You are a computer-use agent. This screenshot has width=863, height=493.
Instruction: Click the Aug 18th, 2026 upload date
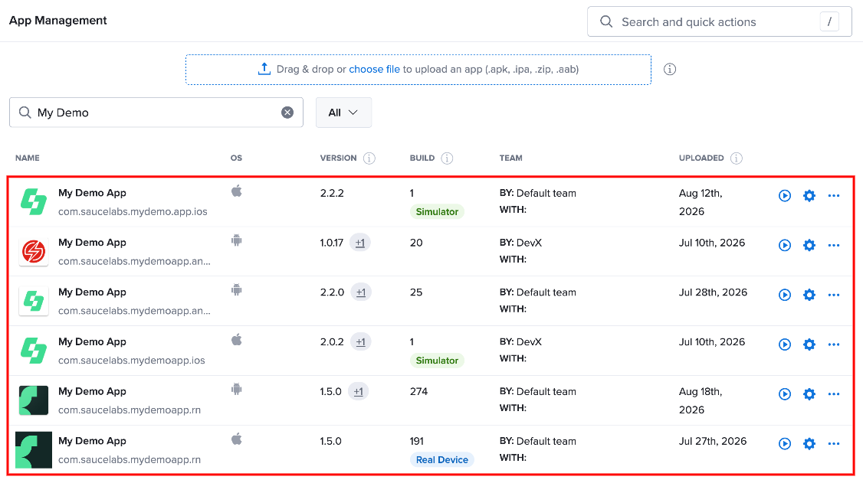701,400
